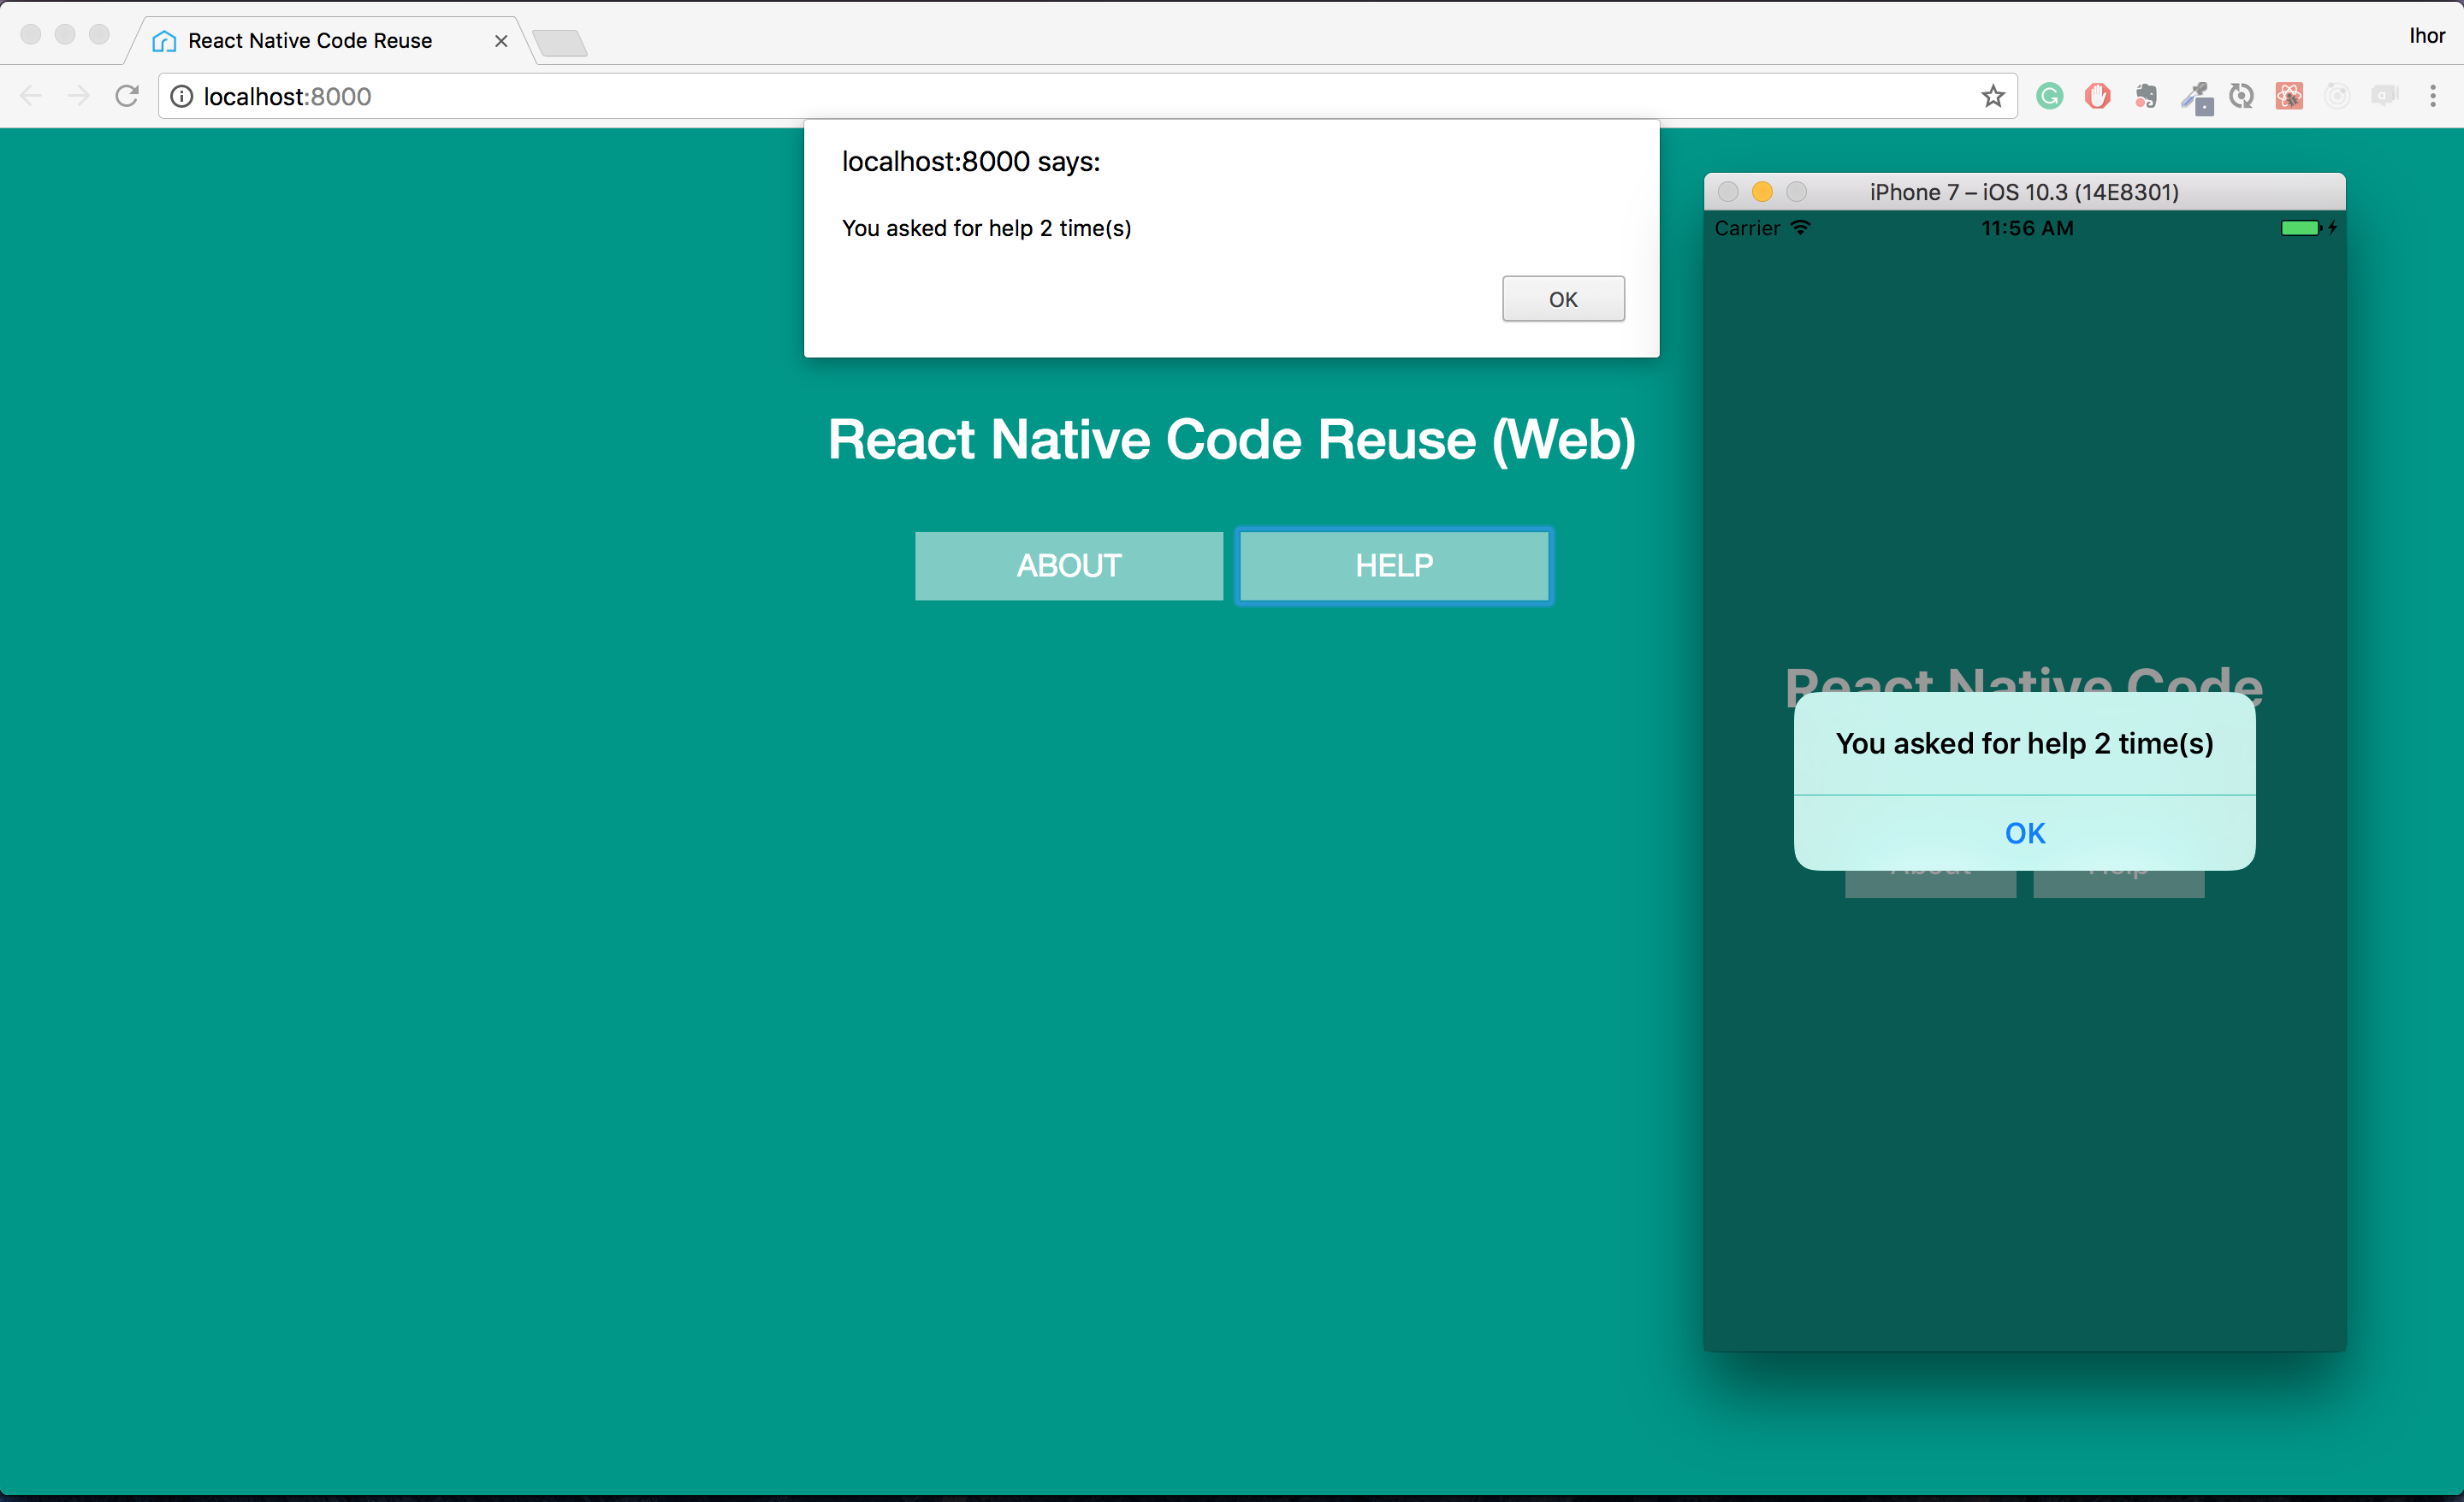Select the React Native Code Reuse tab
Viewport: 2464px width, 1502px height.
[x=310, y=41]
